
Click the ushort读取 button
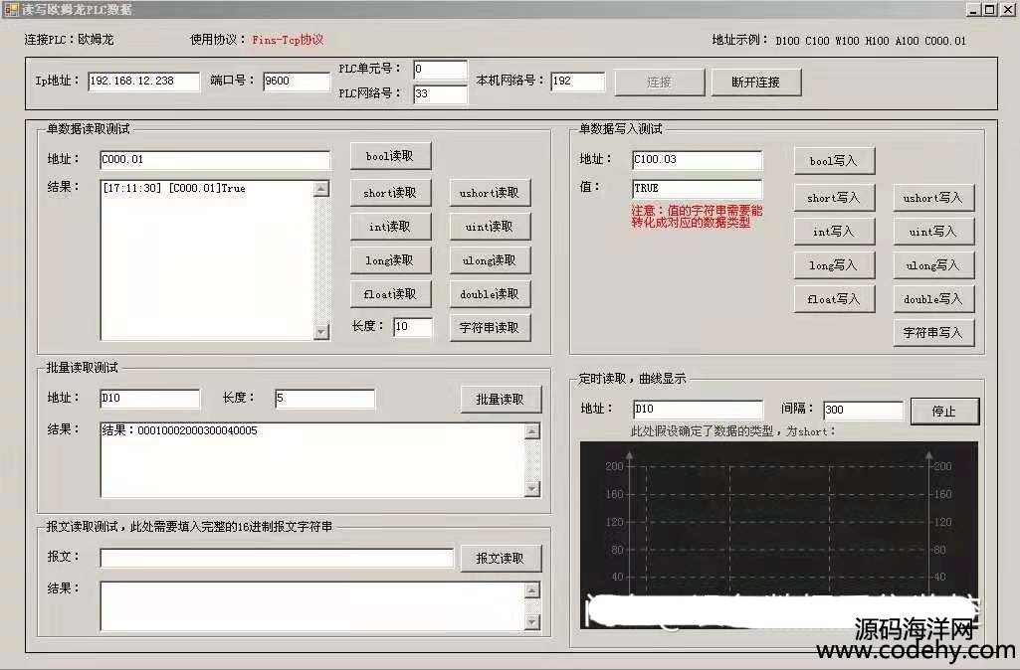click(490, 193)
